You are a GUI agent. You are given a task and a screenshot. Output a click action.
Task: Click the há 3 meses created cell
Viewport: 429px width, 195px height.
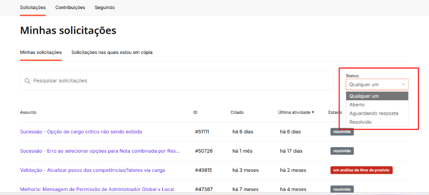tap(246, 170)
